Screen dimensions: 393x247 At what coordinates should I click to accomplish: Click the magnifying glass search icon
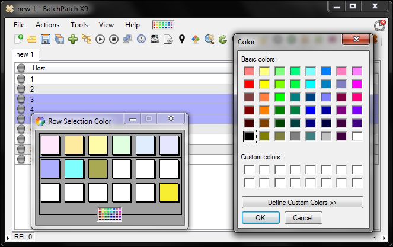point(209,39)
